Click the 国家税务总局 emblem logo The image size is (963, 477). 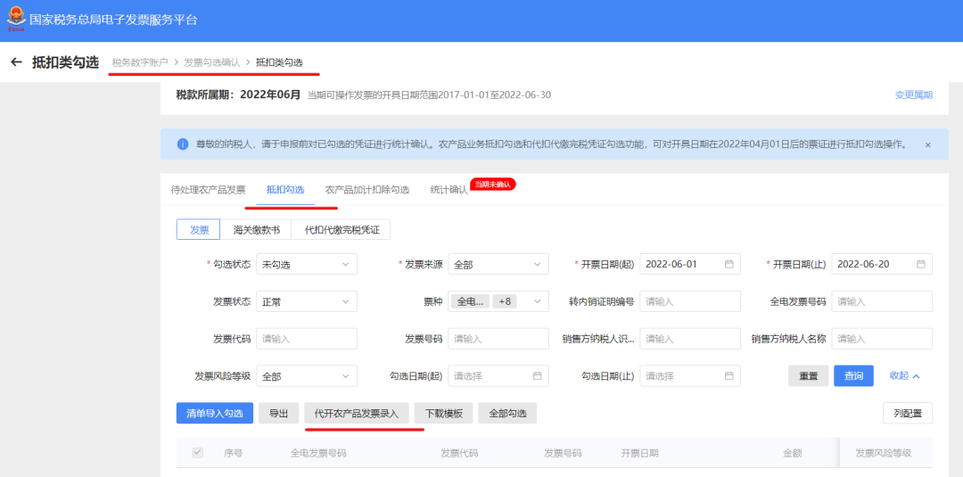click(15, 19)
